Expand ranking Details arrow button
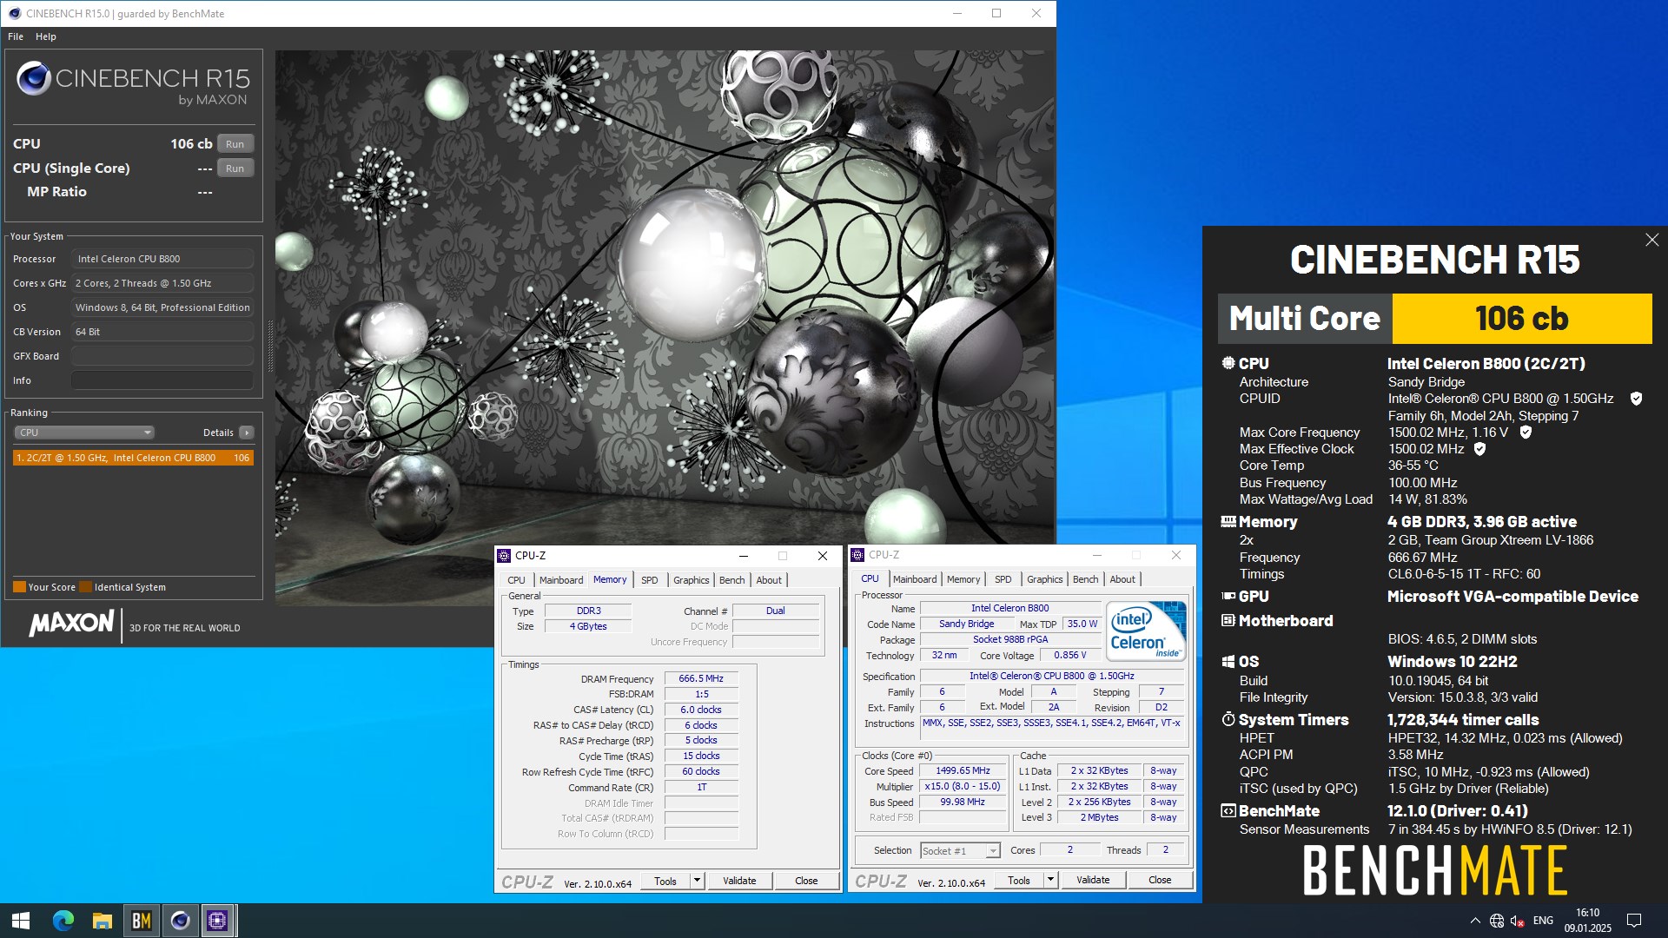 tap(247, 433)
